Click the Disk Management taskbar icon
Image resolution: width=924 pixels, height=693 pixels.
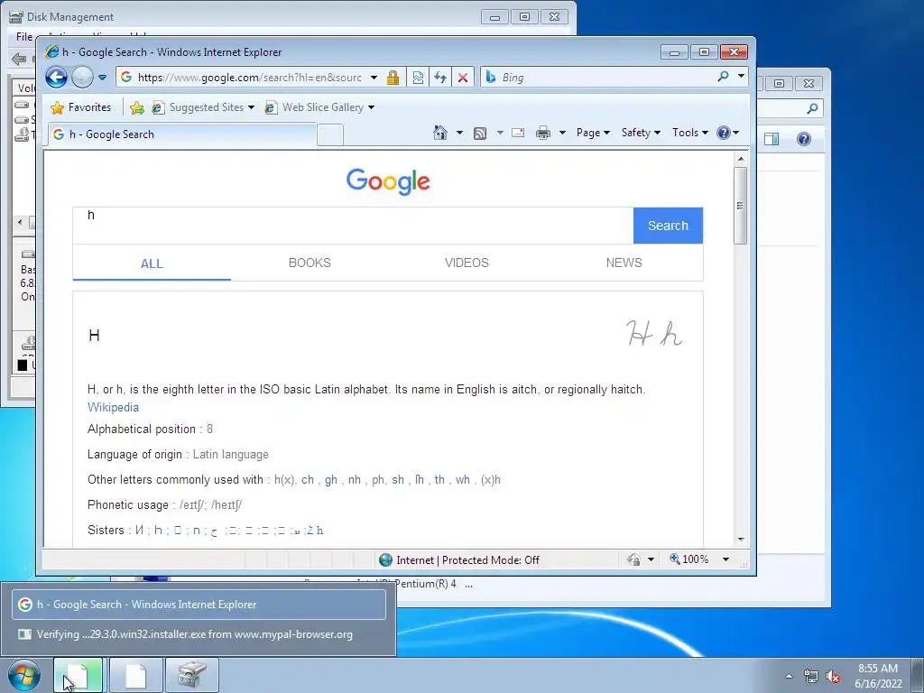tap(192, 675)
